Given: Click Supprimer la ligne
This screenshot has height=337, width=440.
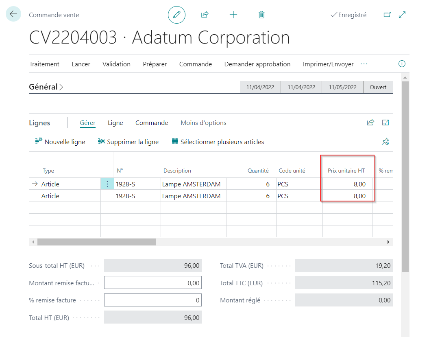Looking at the screenshot, I should pos(128,142).
